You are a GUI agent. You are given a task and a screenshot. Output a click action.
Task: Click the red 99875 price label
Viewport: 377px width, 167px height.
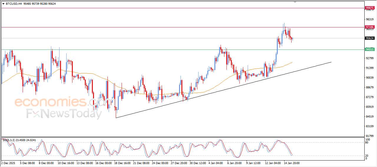369,8
